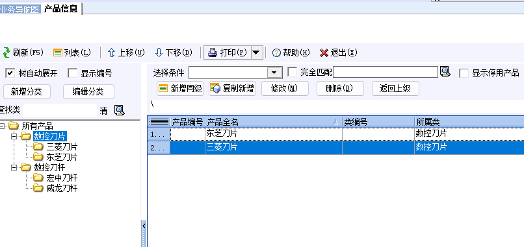Switch to the 产品信息 tab
The height and width of the screenshot is (247, 524).
tap(62, 8)
